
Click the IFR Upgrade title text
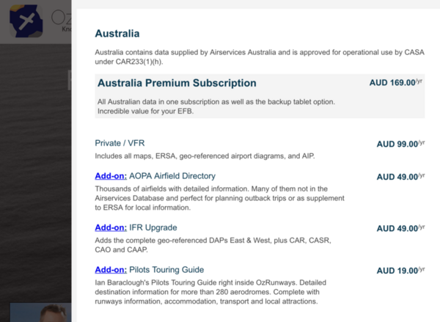(x=153, y=227)
